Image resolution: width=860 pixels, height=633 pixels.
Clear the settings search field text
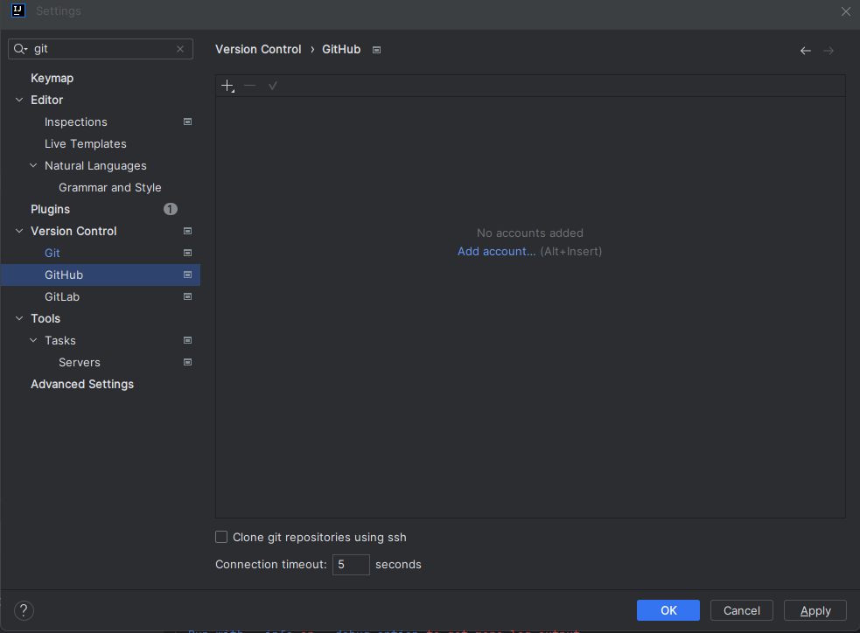click(180, 49)
